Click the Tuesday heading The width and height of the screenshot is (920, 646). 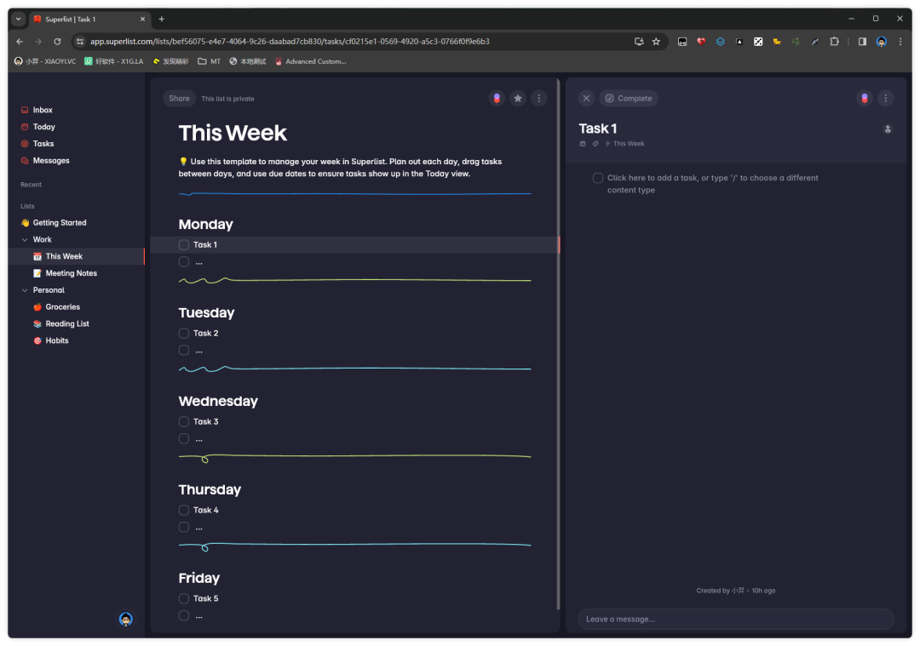[x=206, y=313]
